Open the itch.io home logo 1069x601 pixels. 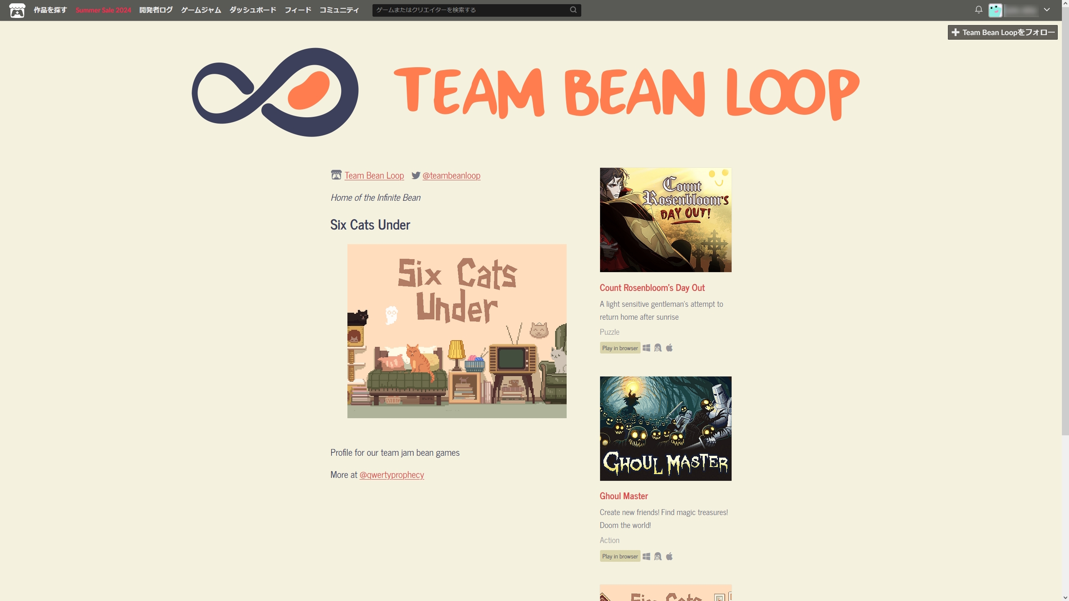pos(17,10)
